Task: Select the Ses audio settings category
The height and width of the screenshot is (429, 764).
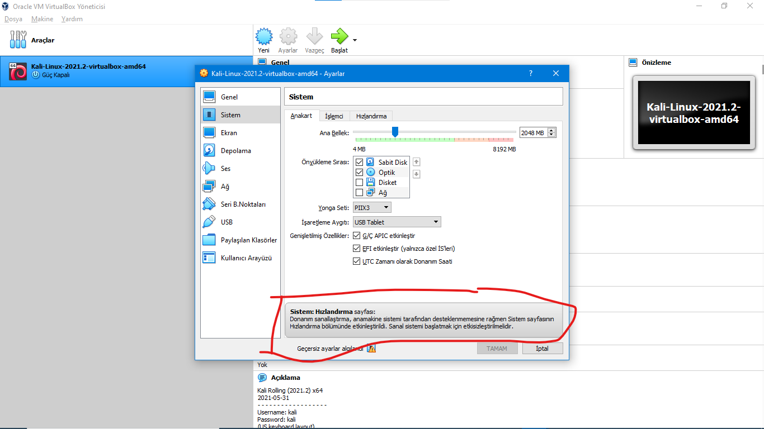Action: 225,169
